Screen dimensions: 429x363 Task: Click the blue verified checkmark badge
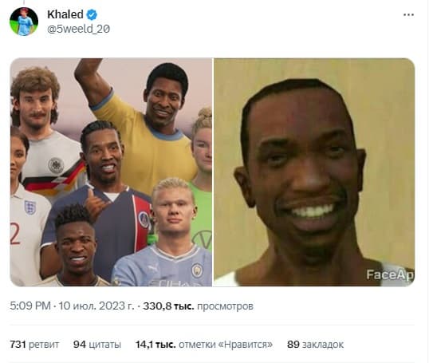(x=92, y=14)
